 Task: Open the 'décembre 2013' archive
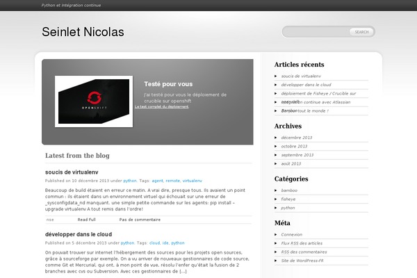(297, 138)
